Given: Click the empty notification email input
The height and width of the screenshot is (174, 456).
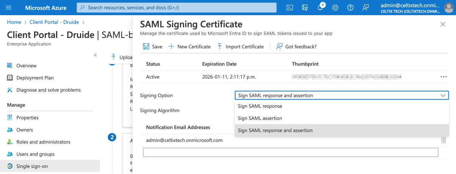Looking at the screenshot, I should 290,152.
